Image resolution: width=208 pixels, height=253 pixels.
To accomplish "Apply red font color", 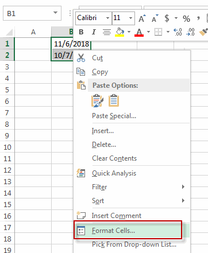I will 139,32.
